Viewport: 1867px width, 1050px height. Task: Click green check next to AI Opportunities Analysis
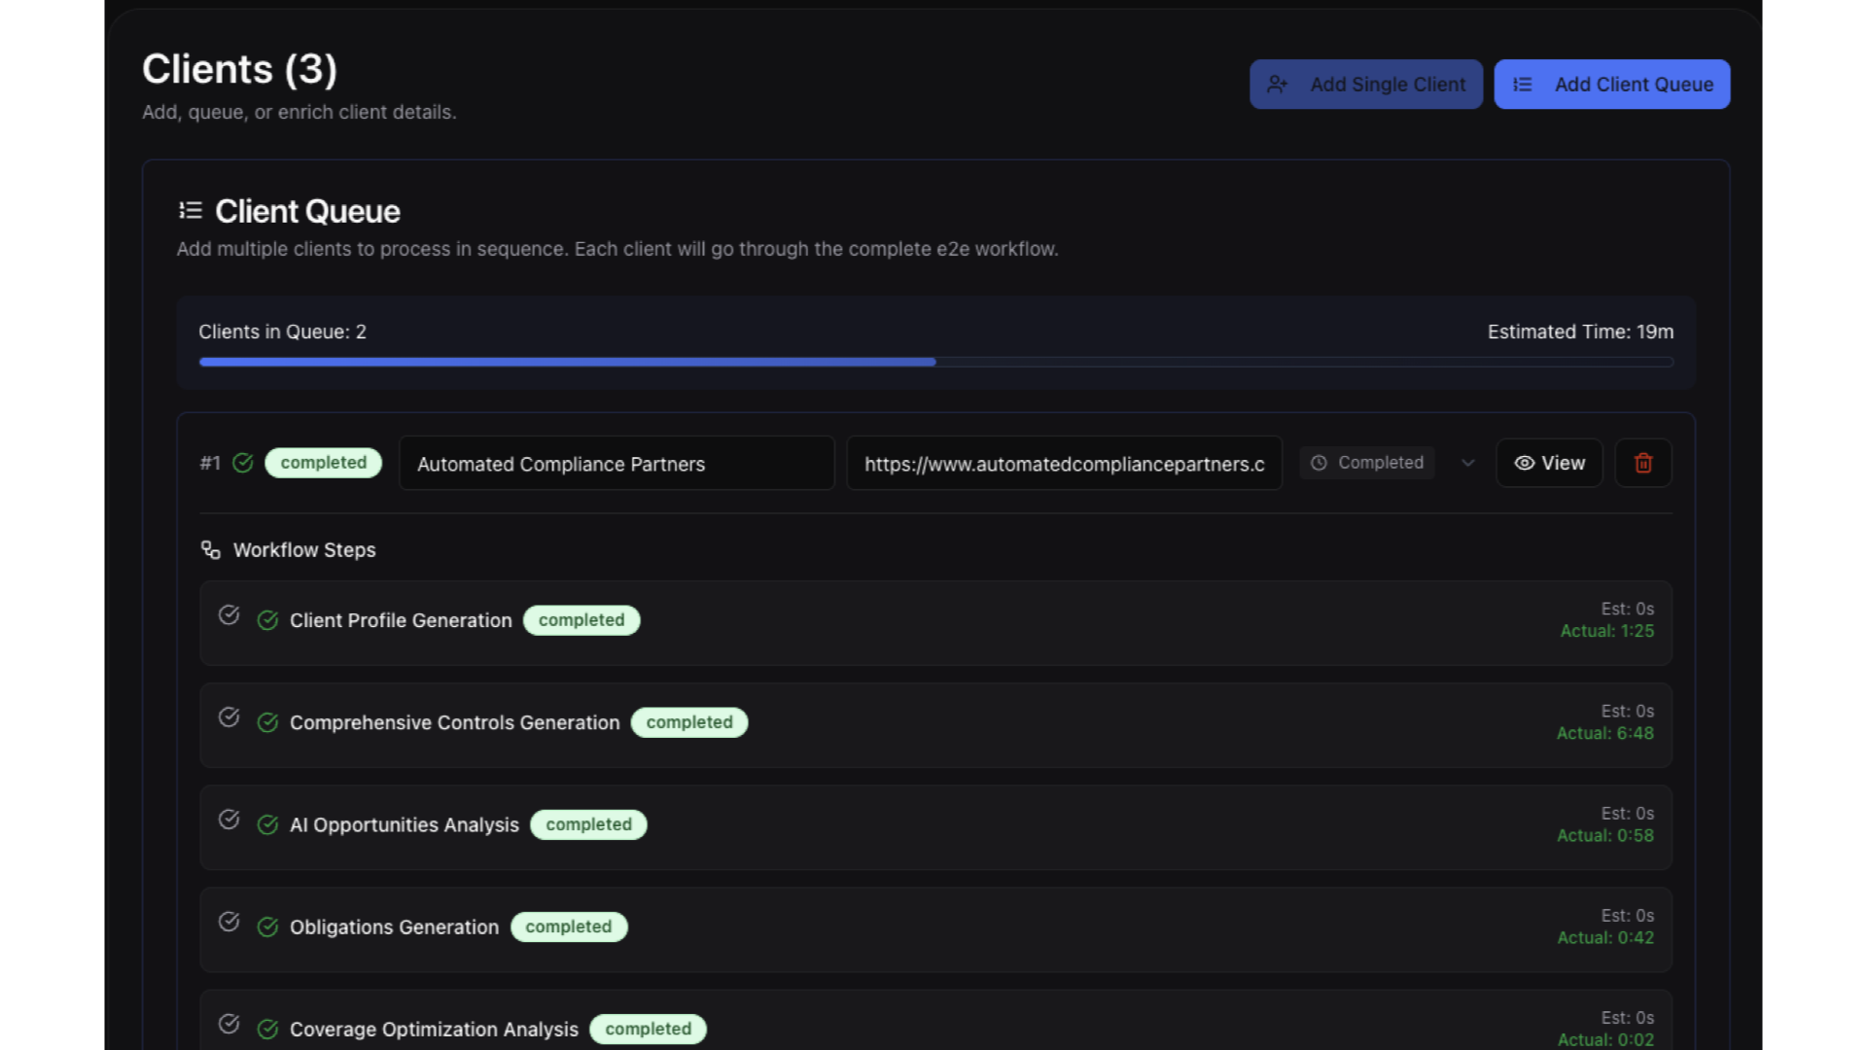pyautogui.click(x=267, y=825)
